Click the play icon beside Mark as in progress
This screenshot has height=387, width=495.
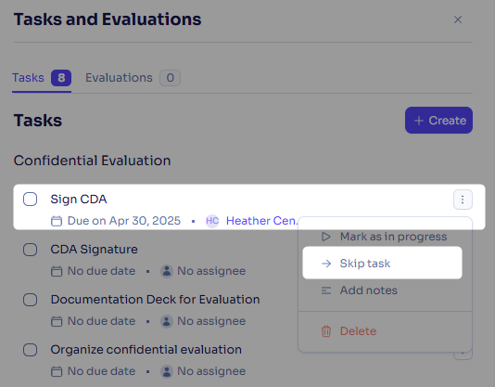coord(326,237)
